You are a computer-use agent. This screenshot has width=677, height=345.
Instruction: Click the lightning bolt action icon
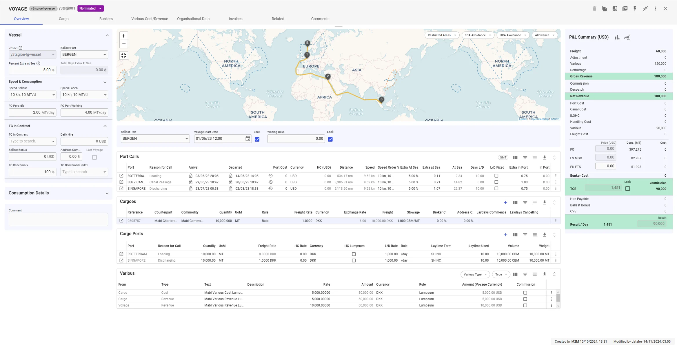click(x=635, y=9)
